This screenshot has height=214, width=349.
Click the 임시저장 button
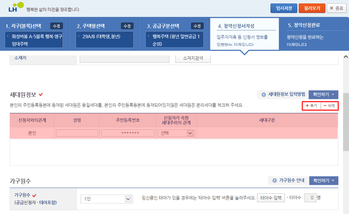coord(284,8)
